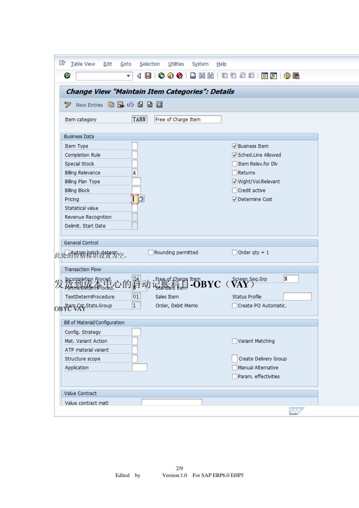Click the Delete entry icon

click(x=121, y=105)
